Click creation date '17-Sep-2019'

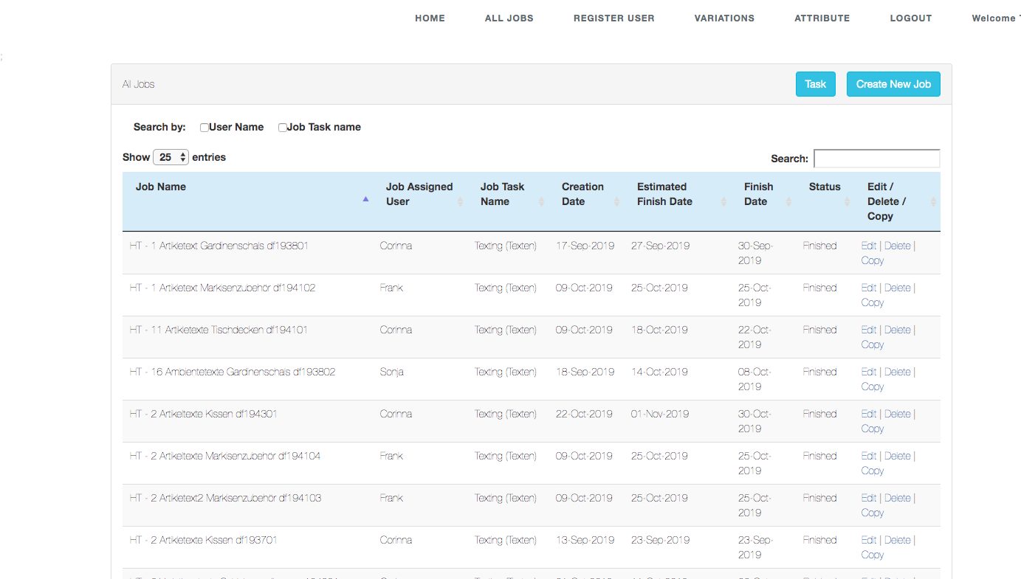(585, 246)
